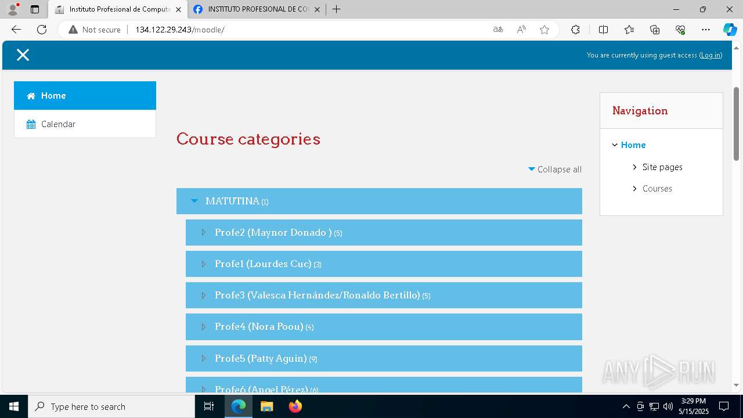
Task: Click the page vertical scrollbar thumb
Action: click(736, 124)
